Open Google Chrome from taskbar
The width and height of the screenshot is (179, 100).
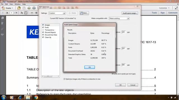36,97
